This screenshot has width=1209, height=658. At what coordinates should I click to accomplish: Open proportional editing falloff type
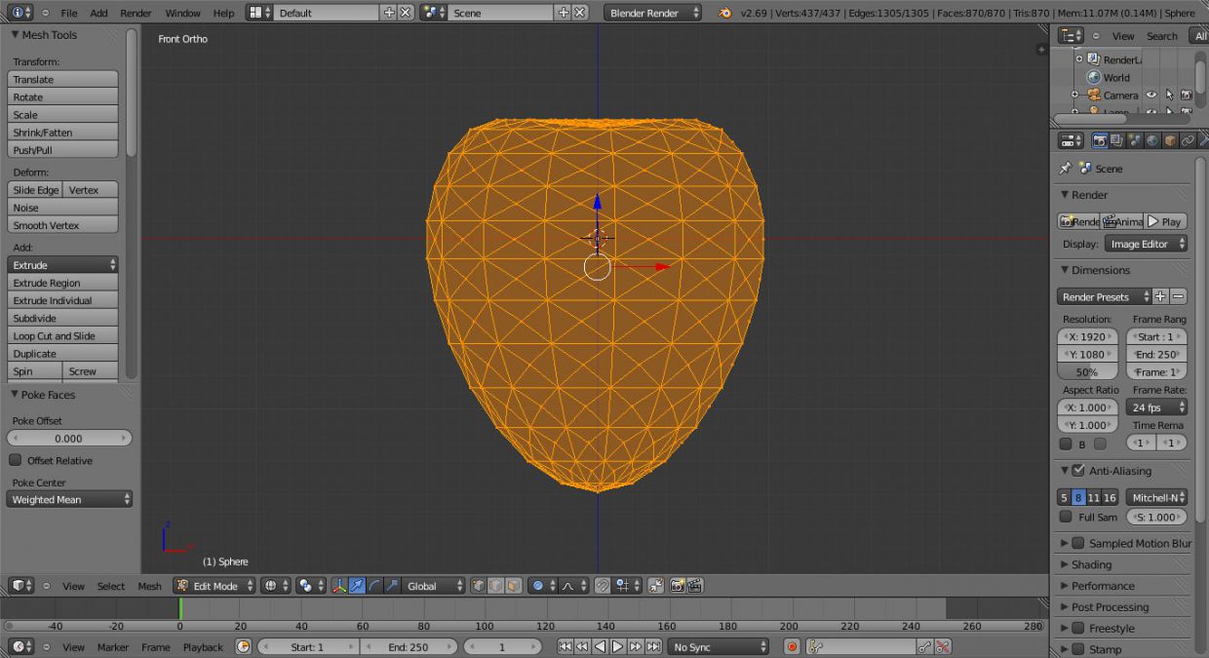tap(571, 586)
